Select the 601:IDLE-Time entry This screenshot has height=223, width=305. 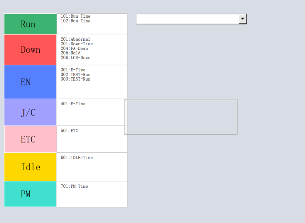(77, 158)
